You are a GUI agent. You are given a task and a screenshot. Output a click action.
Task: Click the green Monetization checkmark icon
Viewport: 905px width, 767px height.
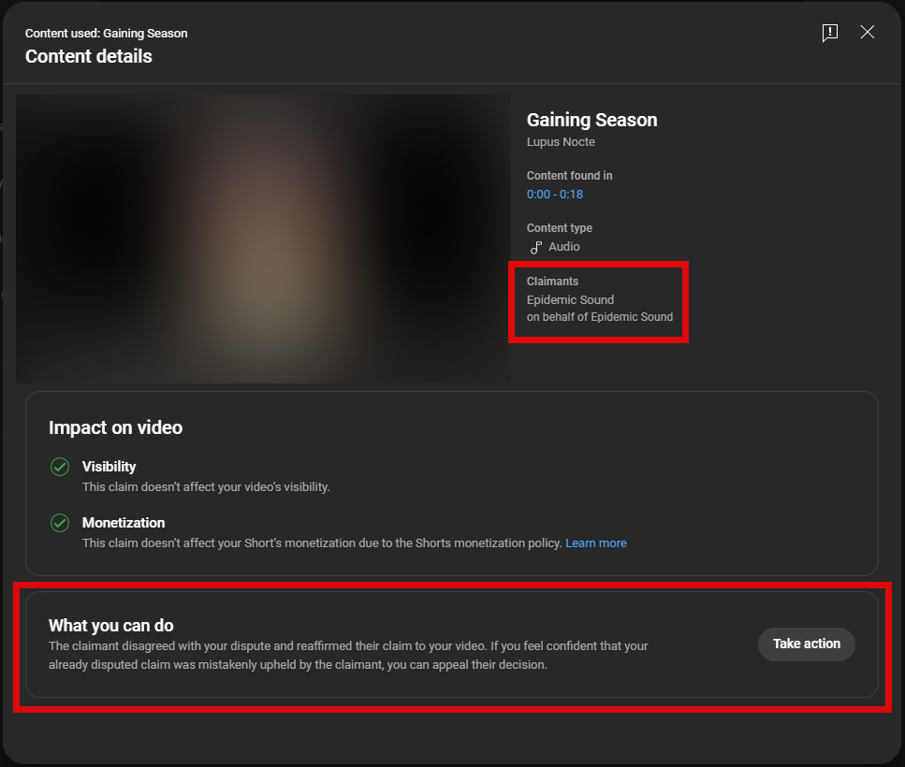pyautogui.click(x=60, y=523)
